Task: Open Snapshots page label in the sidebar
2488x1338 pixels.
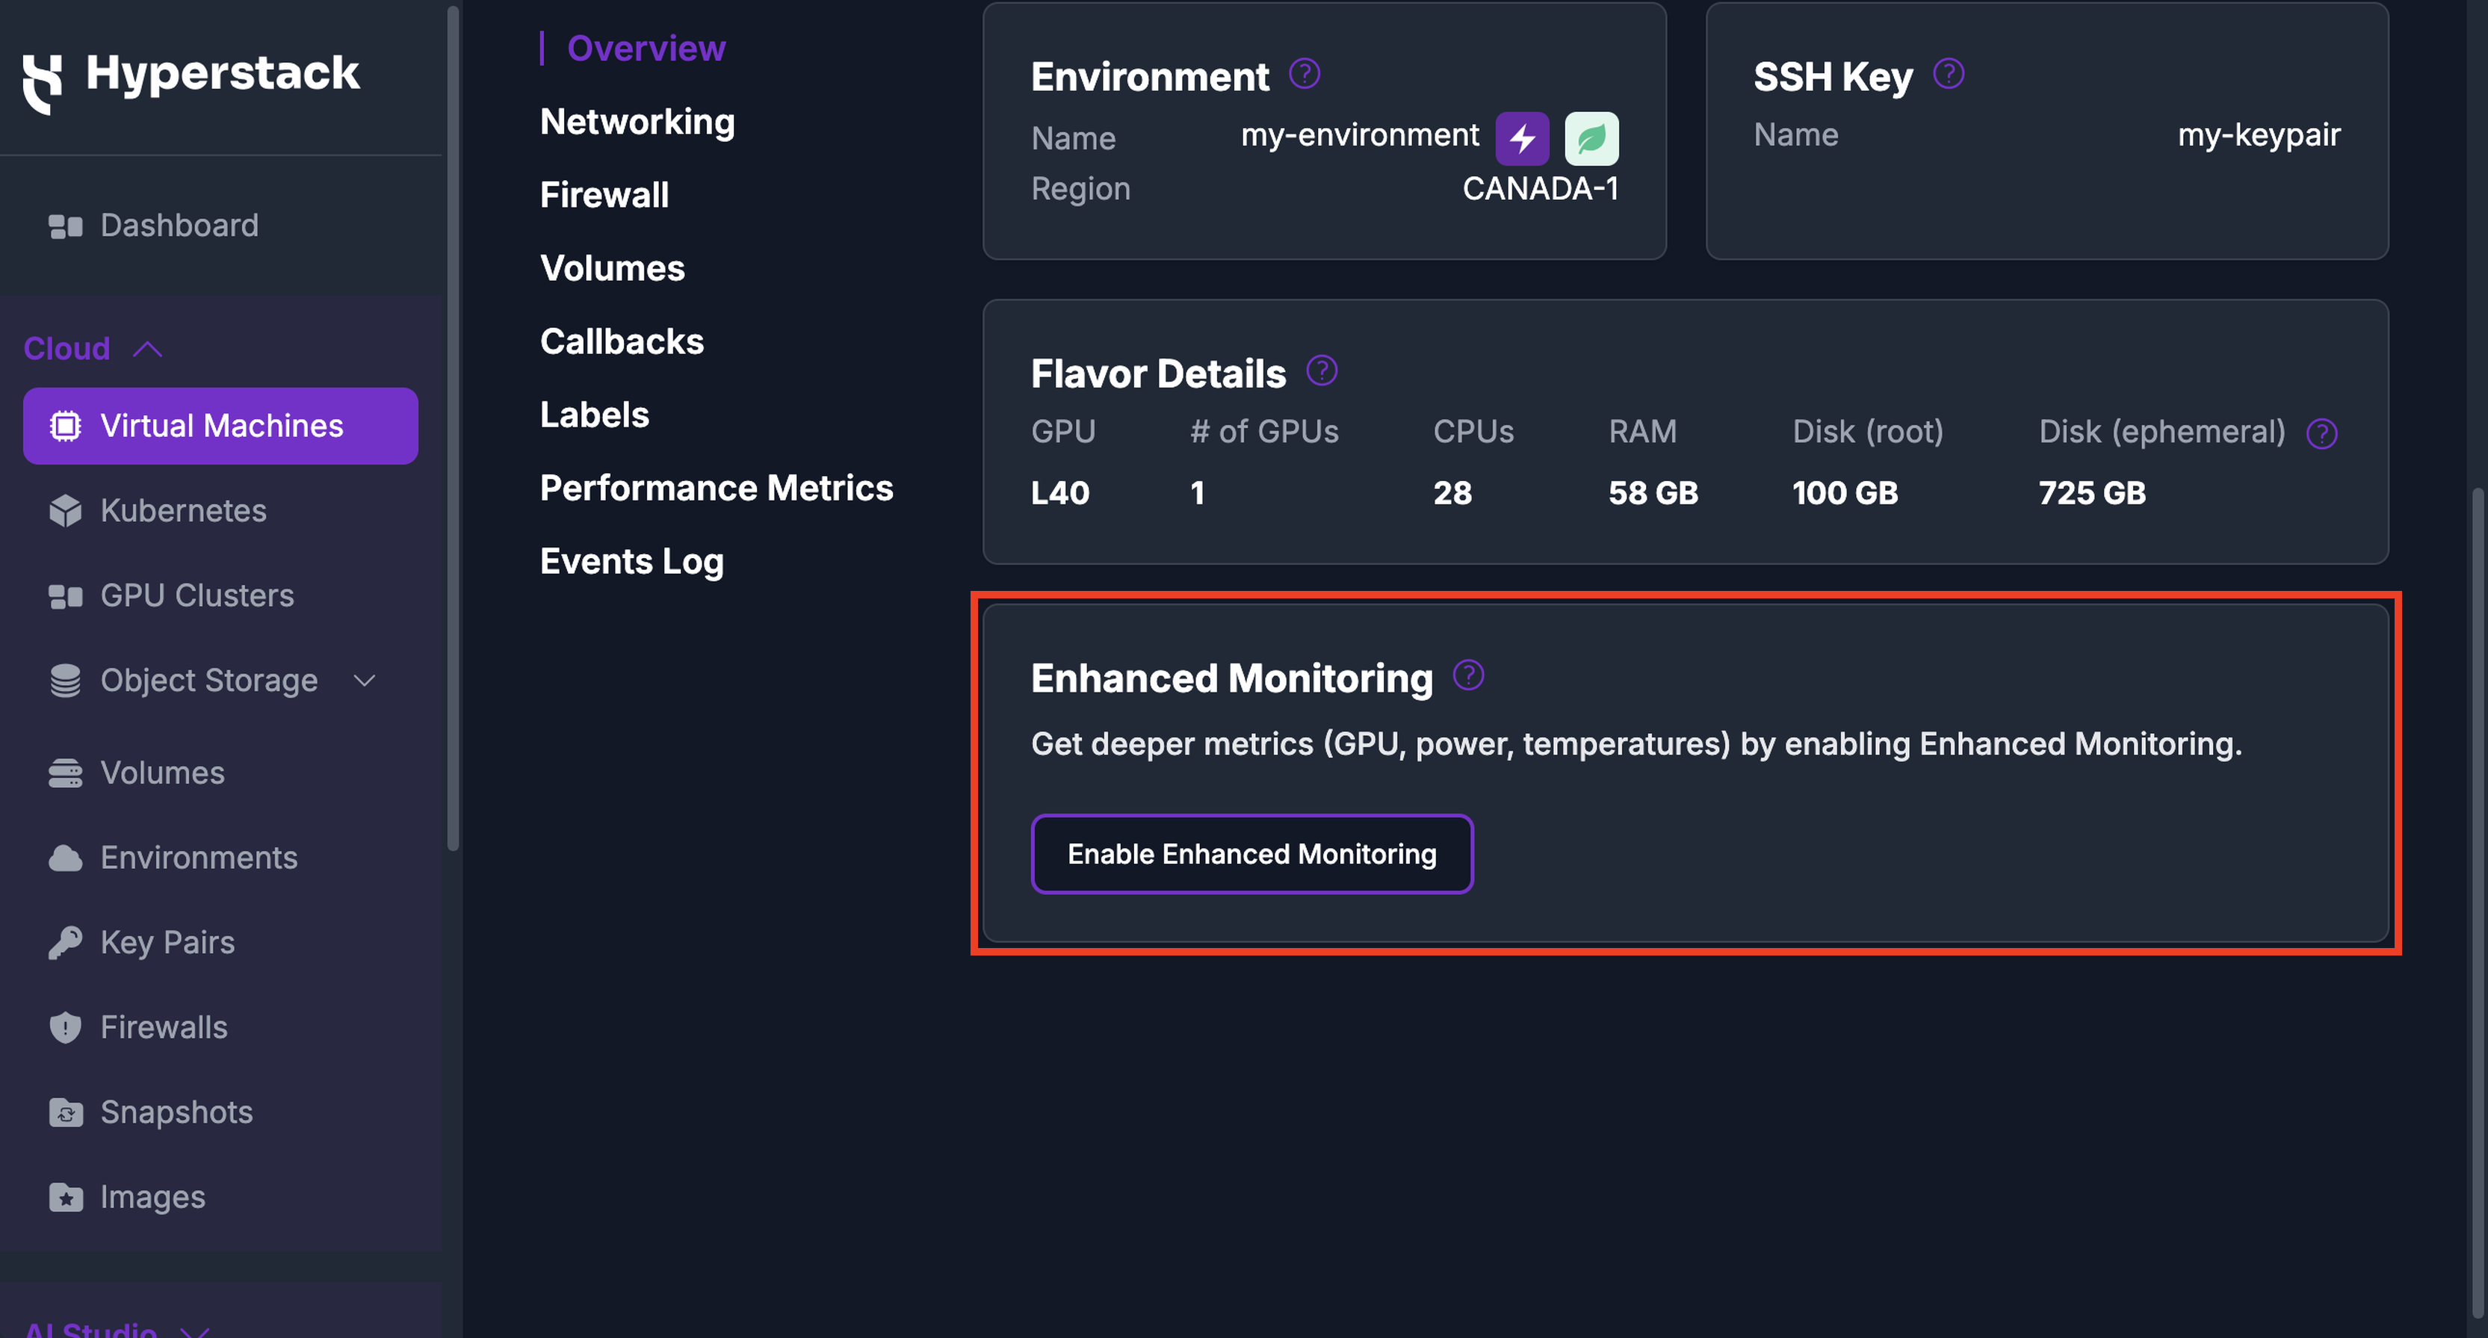Action: tap(177, 1113)
